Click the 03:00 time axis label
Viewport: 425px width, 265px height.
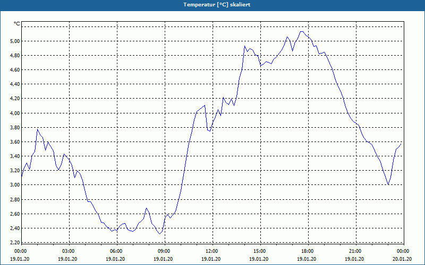click(69, 251)
